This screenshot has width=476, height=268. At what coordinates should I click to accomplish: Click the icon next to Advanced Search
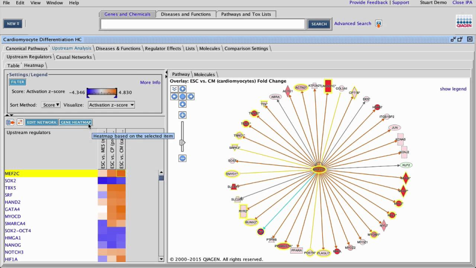(378, 24)
